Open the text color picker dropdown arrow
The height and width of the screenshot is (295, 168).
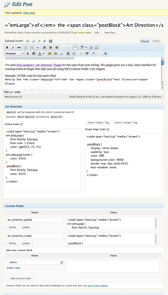[44, 53]
